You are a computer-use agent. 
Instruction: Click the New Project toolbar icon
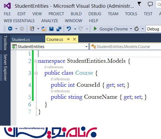click(32, 29)
